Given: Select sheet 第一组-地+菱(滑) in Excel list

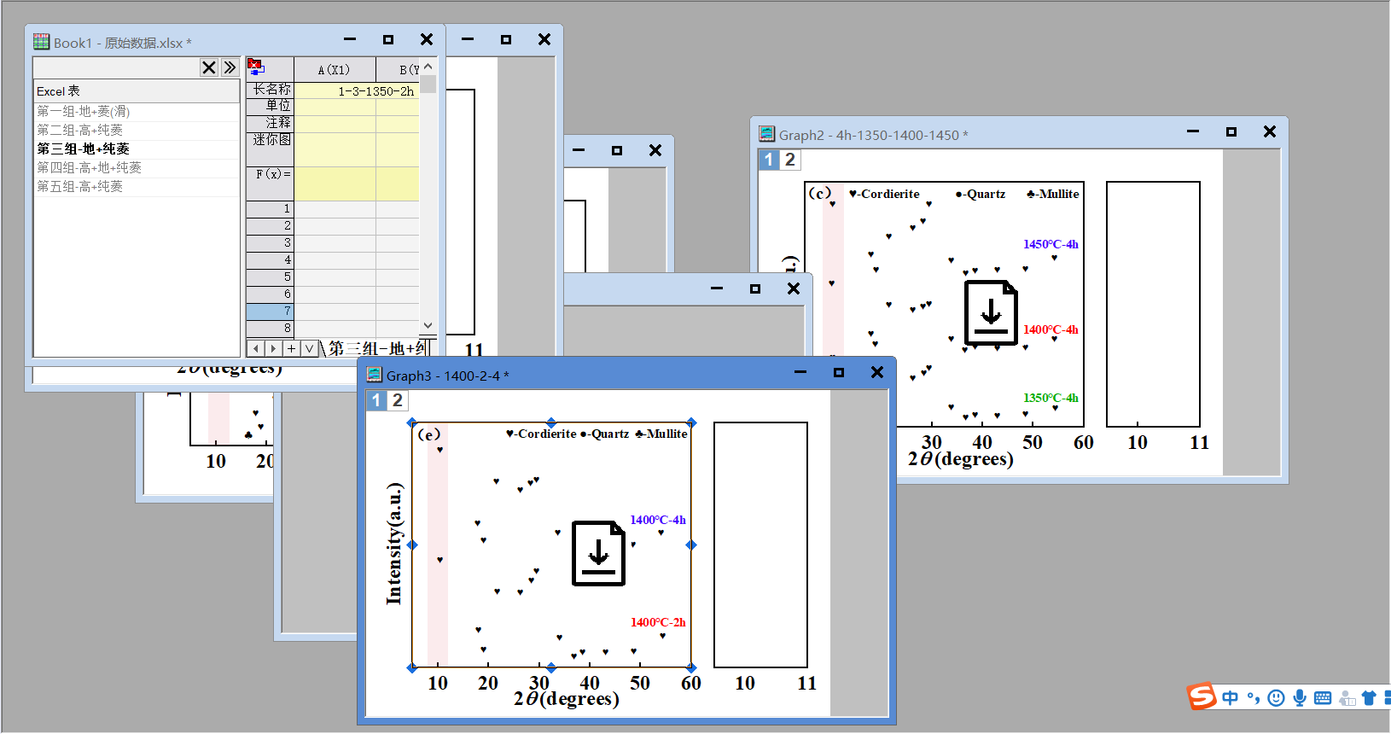Looking at the screenshot, I should coord(136,112).
